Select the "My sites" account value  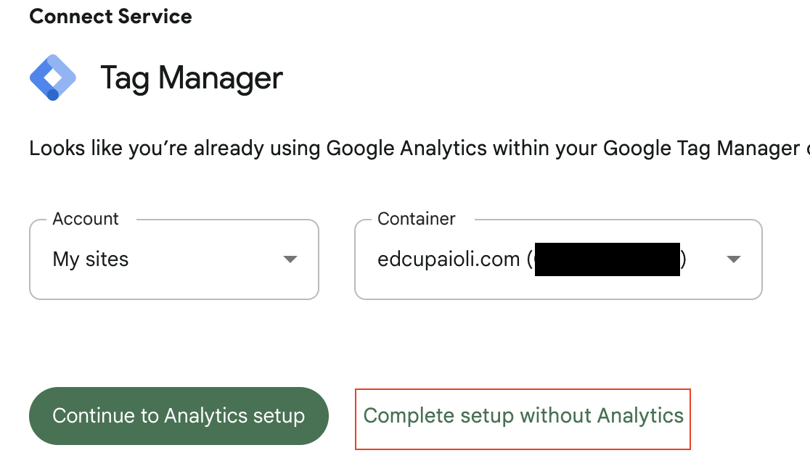91,259
